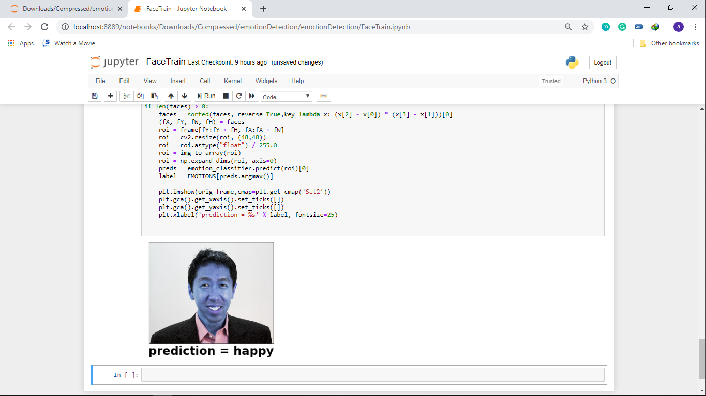This screenshot has width=706, height=396.
Task: Open the Cell menu
Action: coord(205,81)
